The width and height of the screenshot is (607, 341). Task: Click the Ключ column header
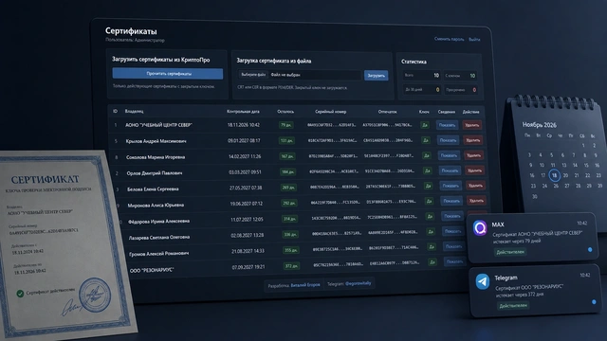pos(424,112)
